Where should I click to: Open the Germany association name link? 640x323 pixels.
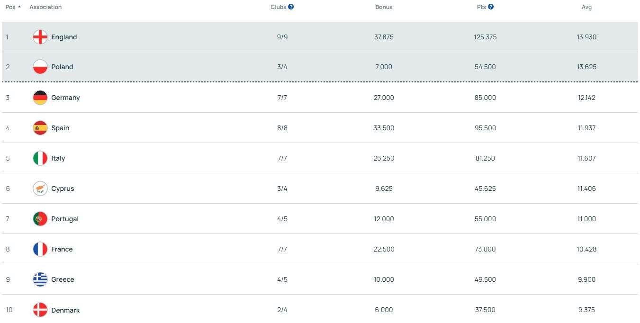tap(65, 98)
